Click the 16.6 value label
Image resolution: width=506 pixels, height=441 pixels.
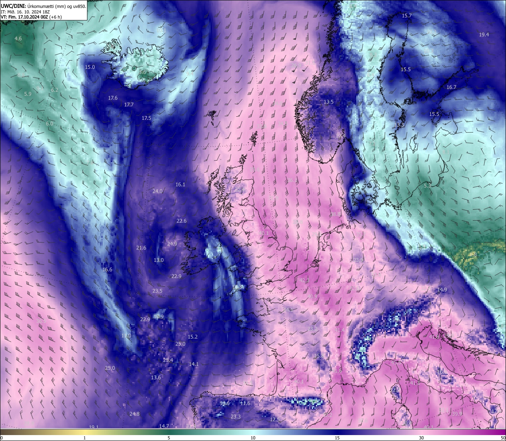107,269
